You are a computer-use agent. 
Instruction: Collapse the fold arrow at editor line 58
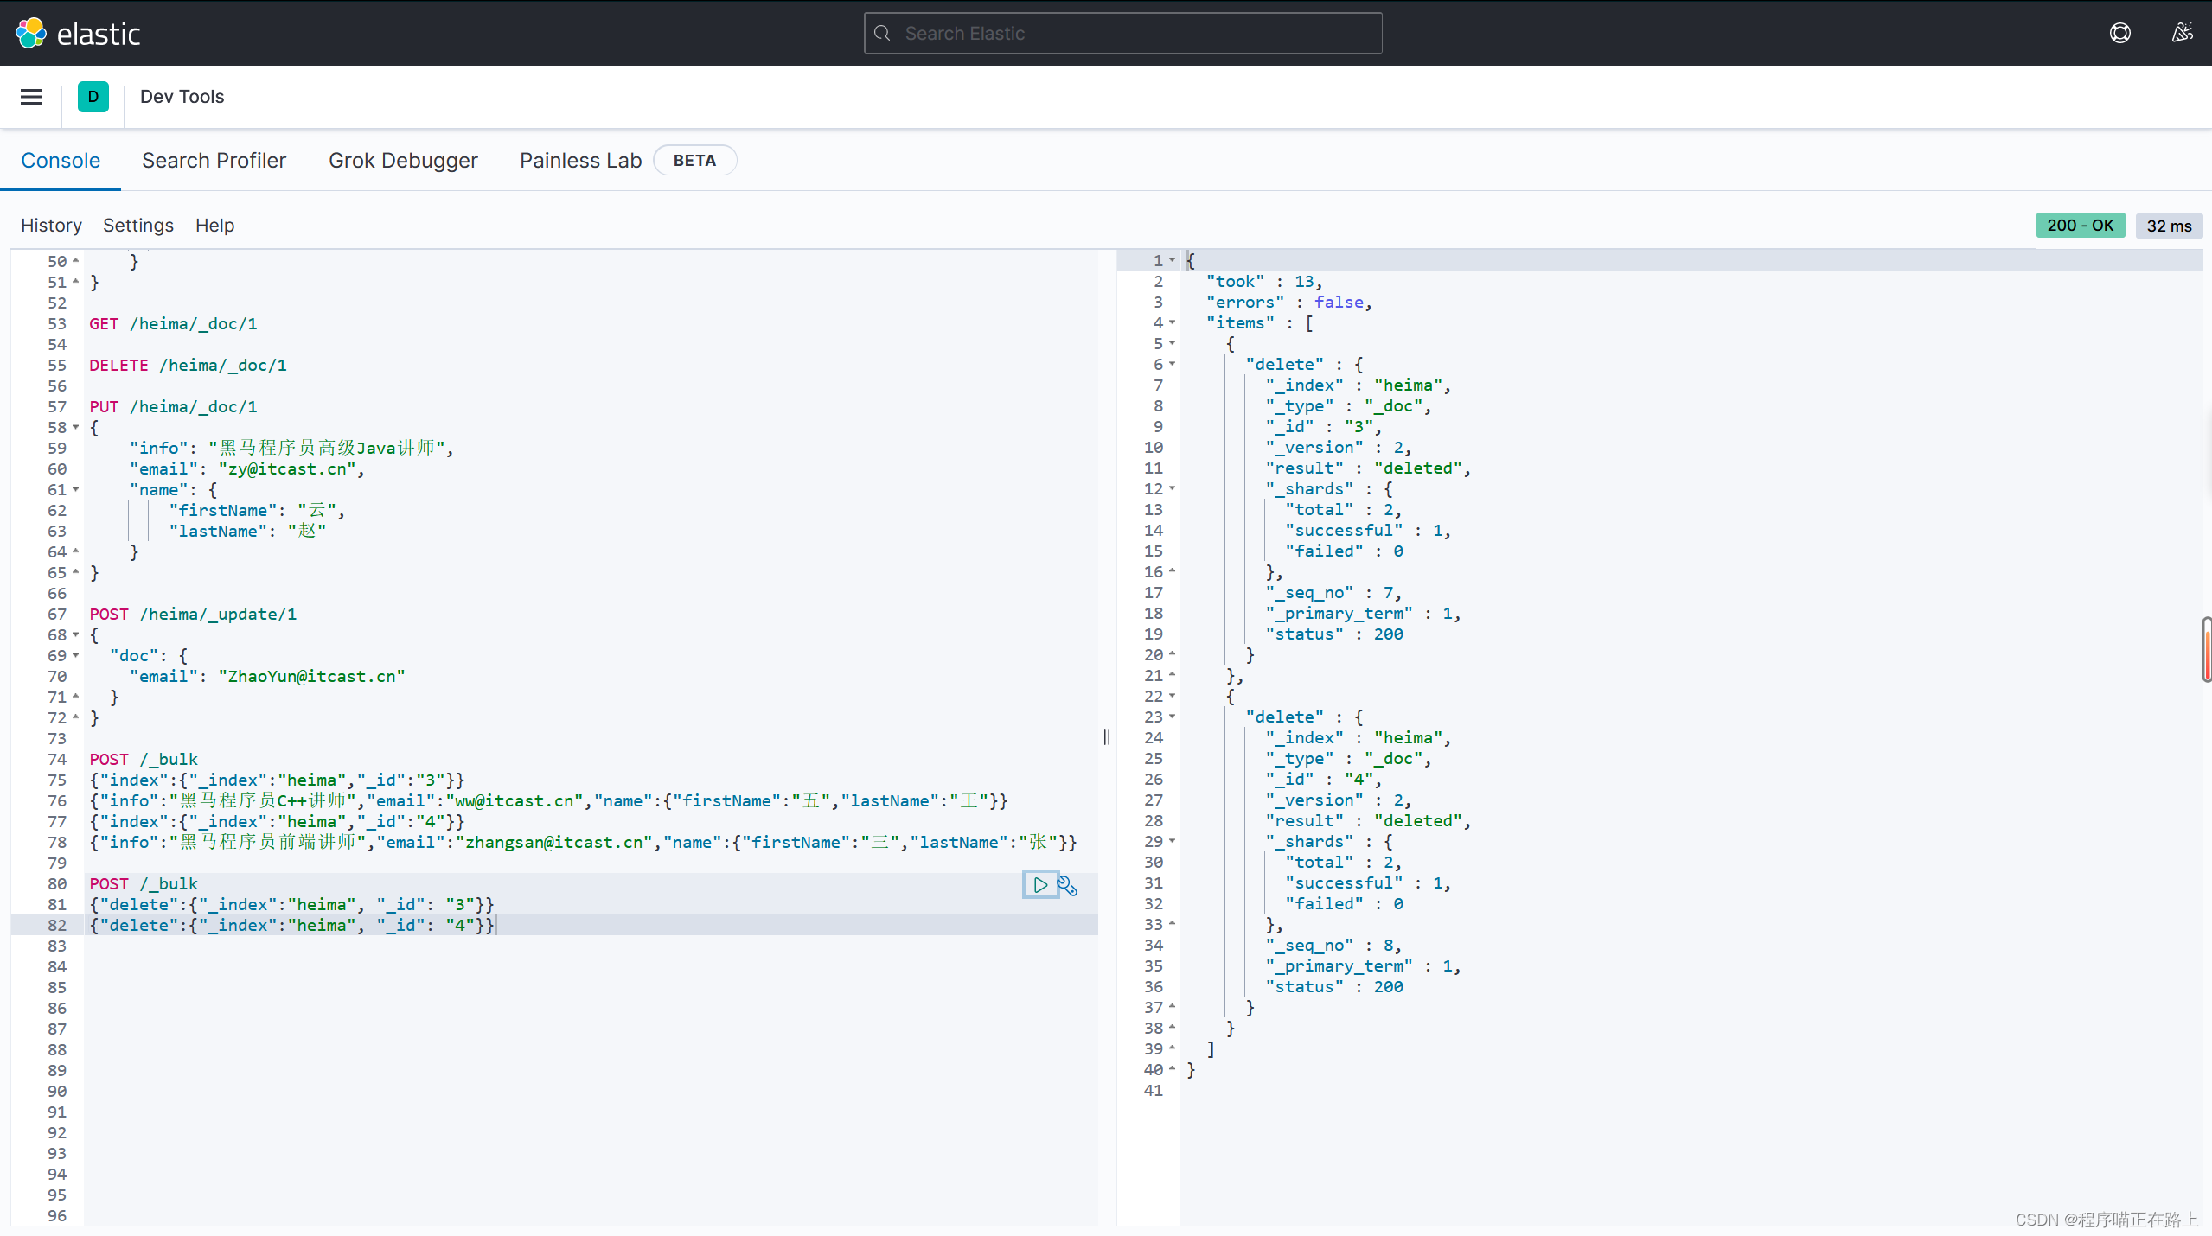click(x=76, y=428)
